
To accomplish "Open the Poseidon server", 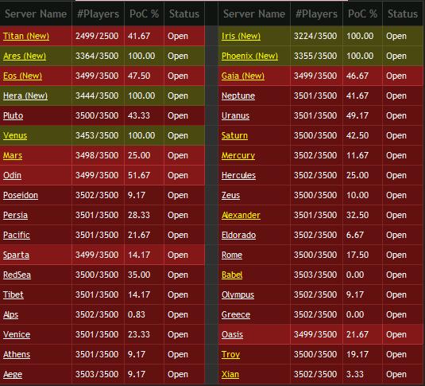I will click(x=21, y=195).
